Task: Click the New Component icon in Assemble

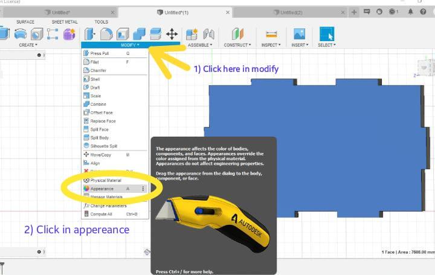Action: tap(192, 34)
